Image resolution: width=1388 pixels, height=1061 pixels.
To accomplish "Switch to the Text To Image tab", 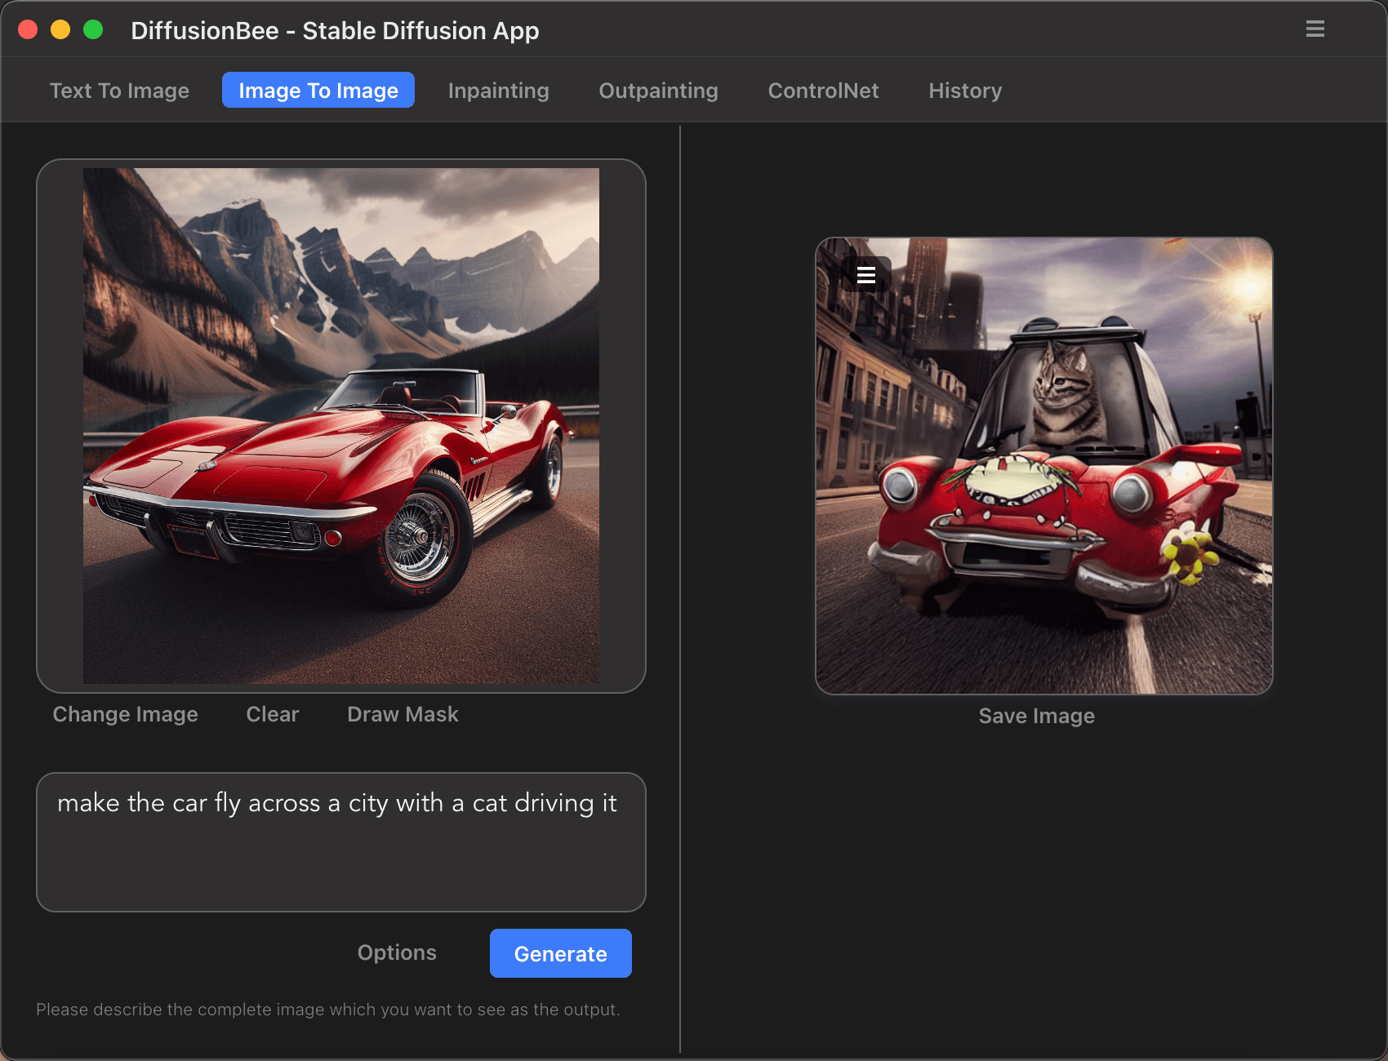I will pos(119,91).
